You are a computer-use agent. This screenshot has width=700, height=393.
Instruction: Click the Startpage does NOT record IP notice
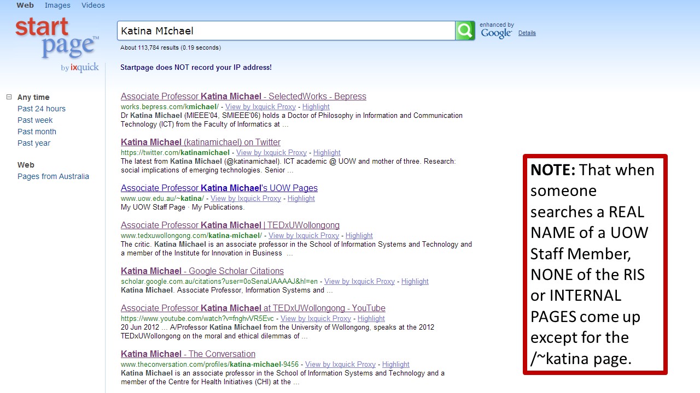[196, 67]
